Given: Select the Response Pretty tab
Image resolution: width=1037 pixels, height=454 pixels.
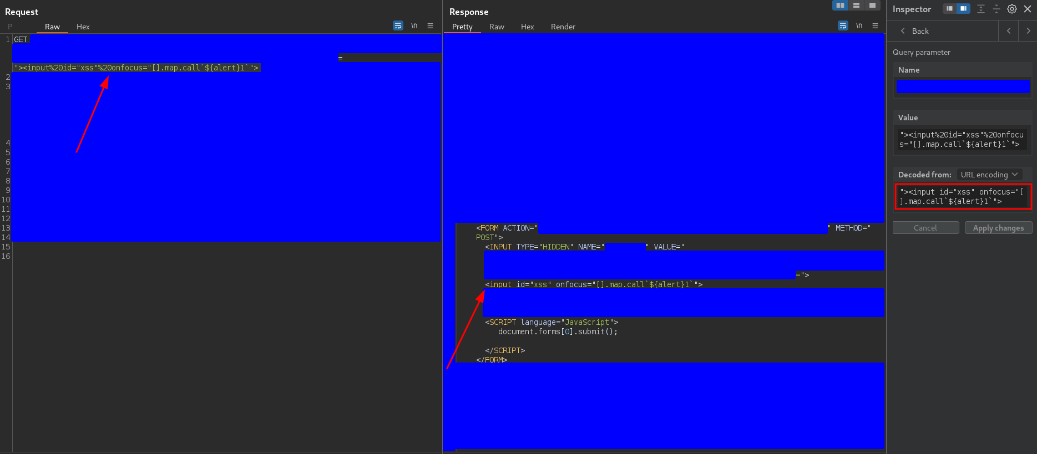Looking at the screenshot, I should [x=462, y=27].
